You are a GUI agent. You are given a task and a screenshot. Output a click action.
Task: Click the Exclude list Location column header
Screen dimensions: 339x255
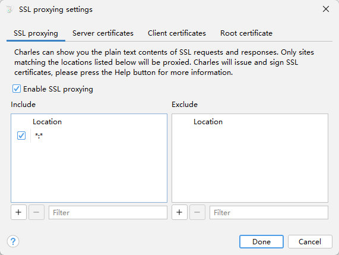coord(208,122)
